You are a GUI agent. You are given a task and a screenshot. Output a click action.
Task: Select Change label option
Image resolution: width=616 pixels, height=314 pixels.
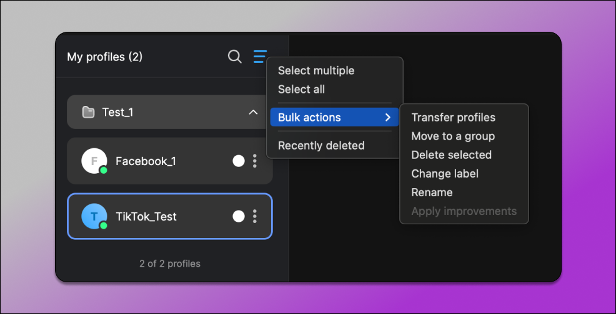444,174
